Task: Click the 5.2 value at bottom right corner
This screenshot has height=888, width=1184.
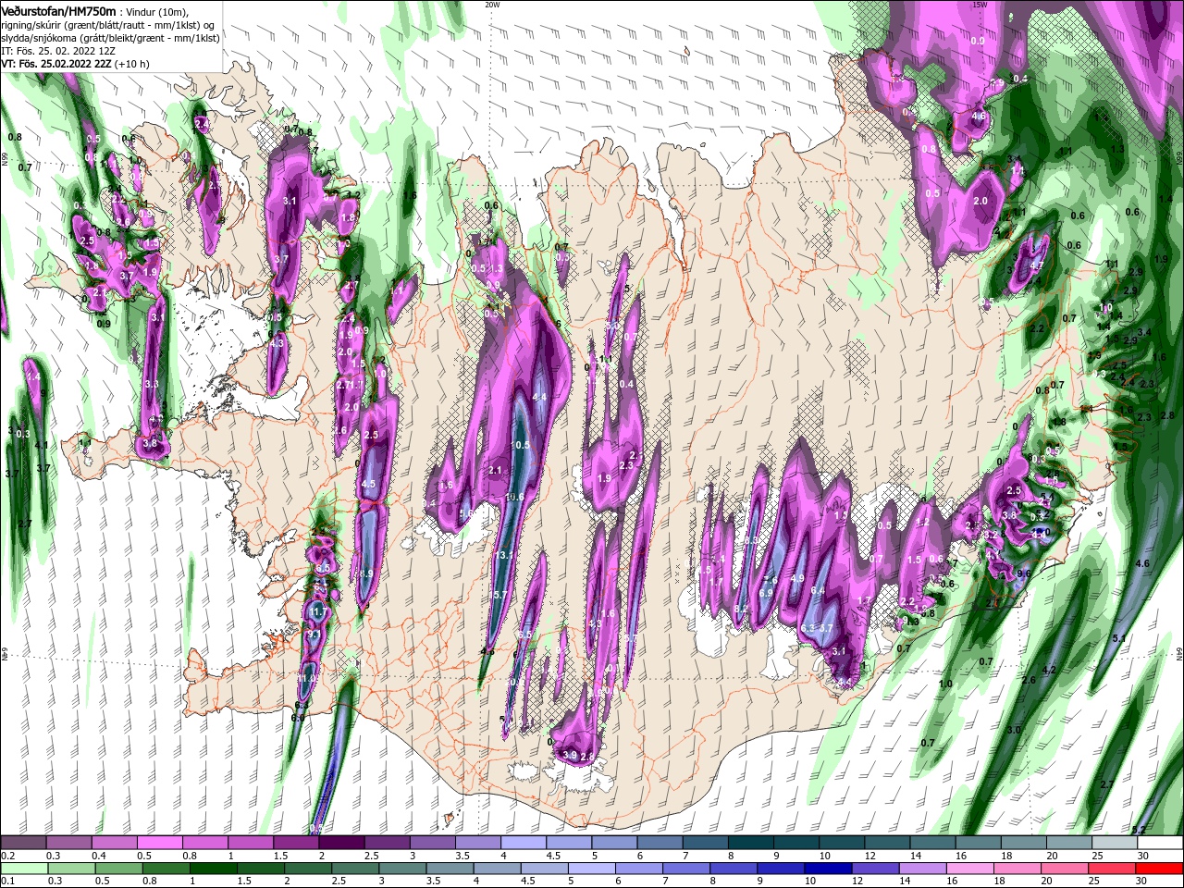Action: click(x=1139, y=830)
